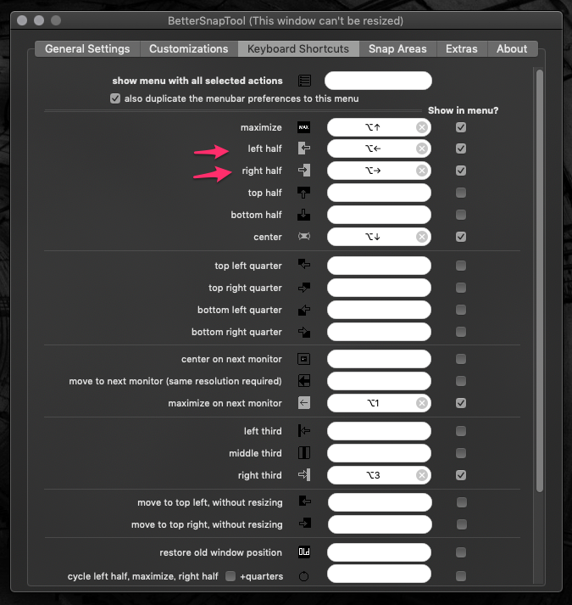
Task: Enable Show in menu for bottom half
Action: (461, 215)
